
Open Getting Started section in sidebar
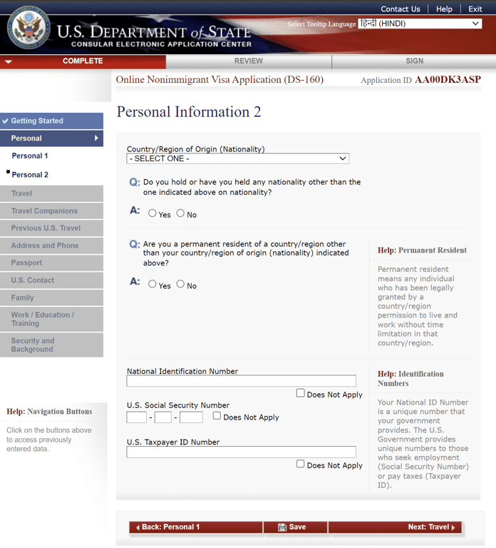(51, 121)
